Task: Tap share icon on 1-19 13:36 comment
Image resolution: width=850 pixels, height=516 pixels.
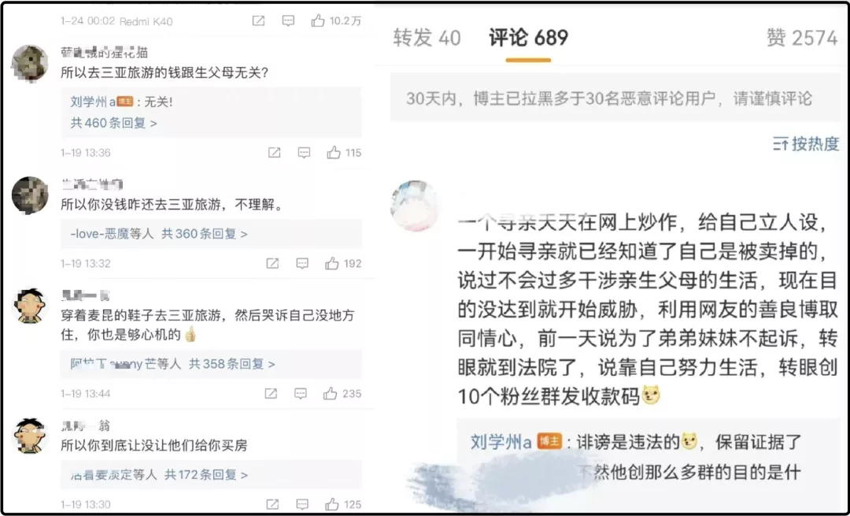Action: 275,153
